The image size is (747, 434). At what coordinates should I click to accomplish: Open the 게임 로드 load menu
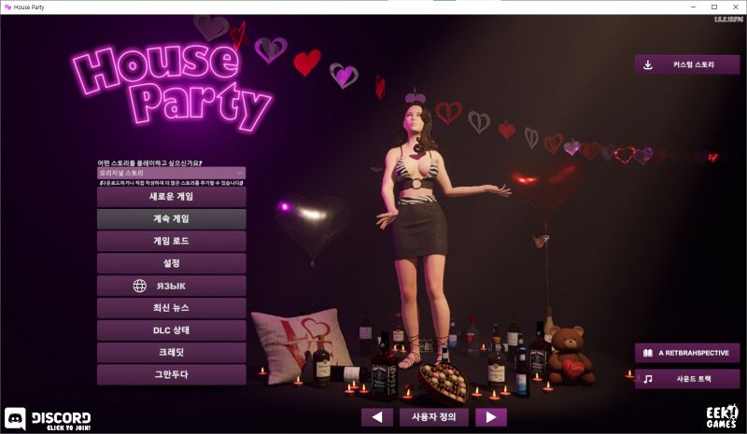[x=172, y=241]
